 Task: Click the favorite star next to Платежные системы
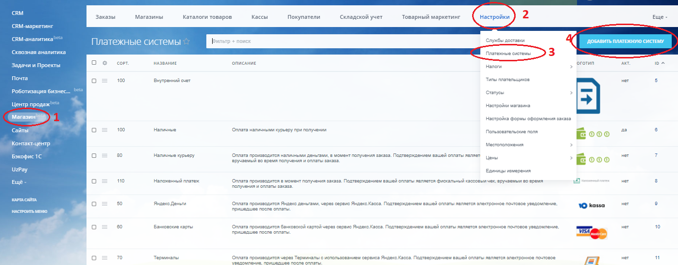(x=186, y=42)
